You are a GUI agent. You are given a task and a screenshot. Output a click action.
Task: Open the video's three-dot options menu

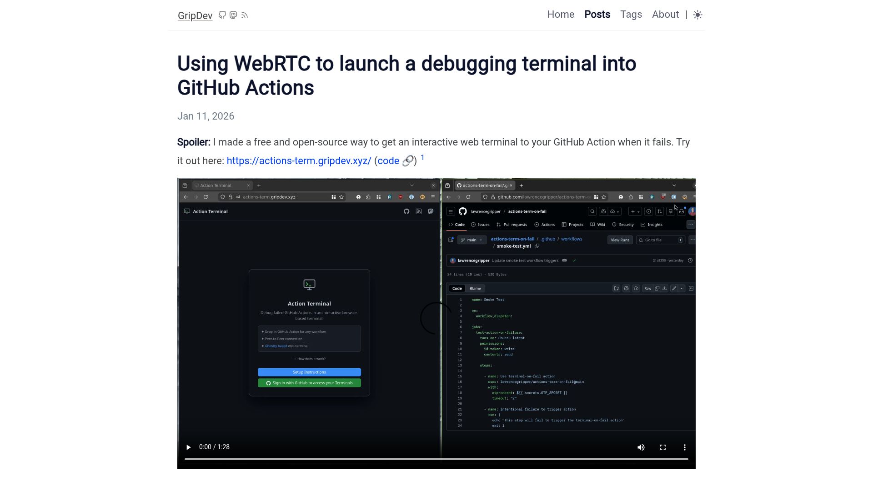coord(685,447)
